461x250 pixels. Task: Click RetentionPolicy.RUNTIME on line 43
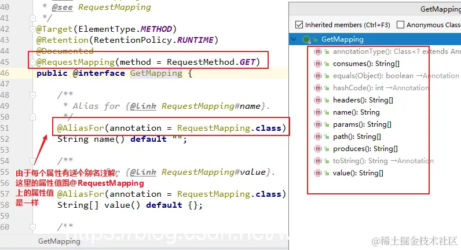click(153, 40)
